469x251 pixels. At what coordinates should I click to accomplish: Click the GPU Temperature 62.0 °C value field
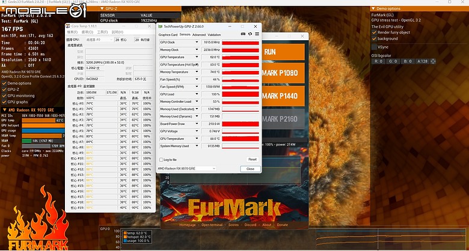211,58
